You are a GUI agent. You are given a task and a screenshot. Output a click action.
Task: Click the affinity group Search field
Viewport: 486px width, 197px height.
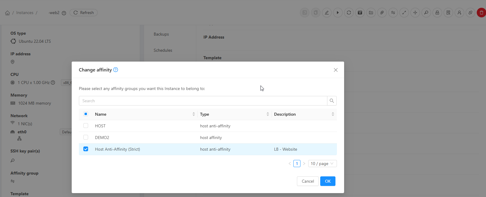pyautogui.click(x=203, y=101)
